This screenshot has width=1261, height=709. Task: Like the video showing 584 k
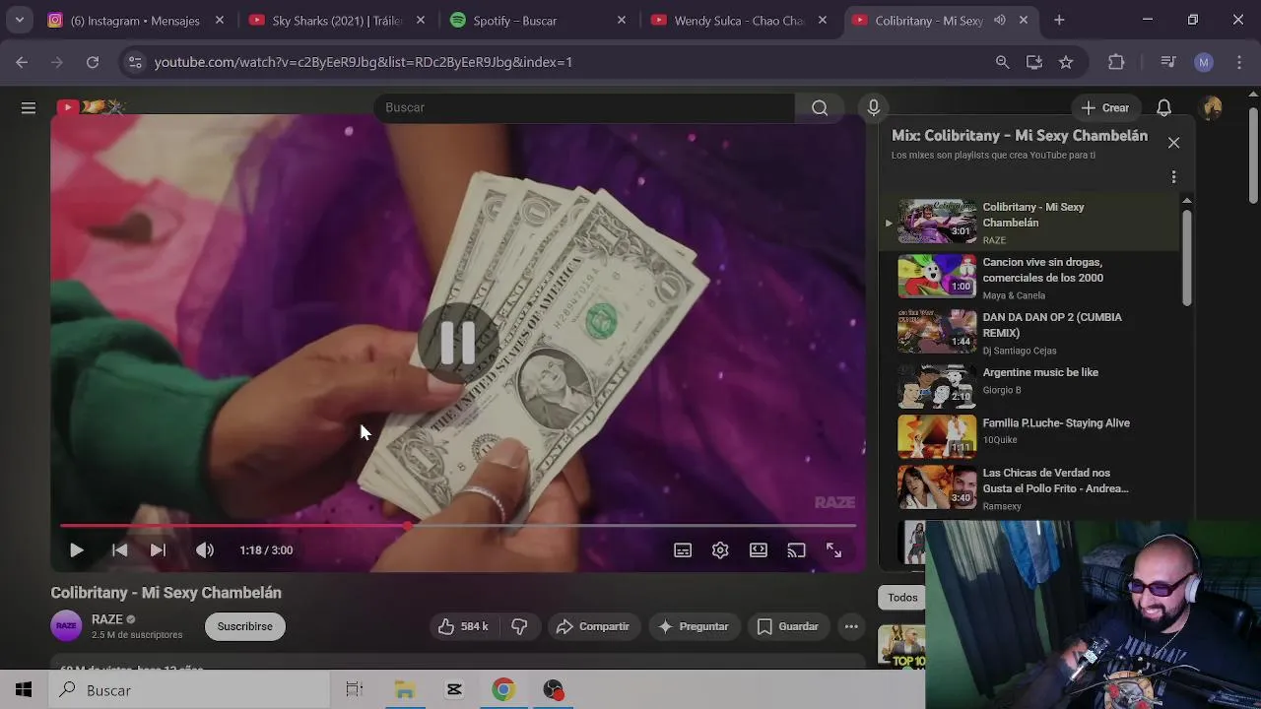(463, 626)
